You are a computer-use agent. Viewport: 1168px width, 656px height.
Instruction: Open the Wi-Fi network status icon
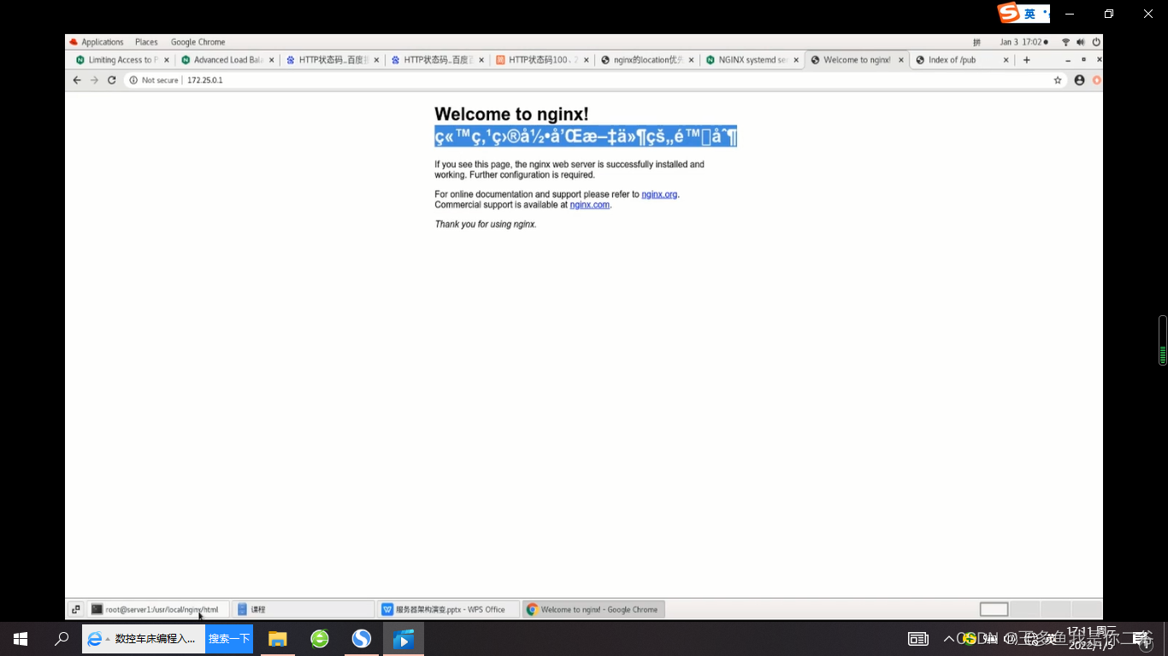coord(1065,42)
